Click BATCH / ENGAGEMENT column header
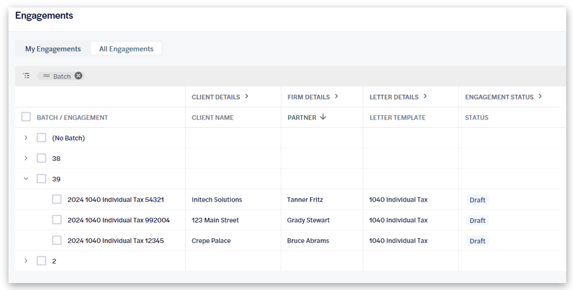The height and width of the screenshot is (290, 573). click(72, 118)
